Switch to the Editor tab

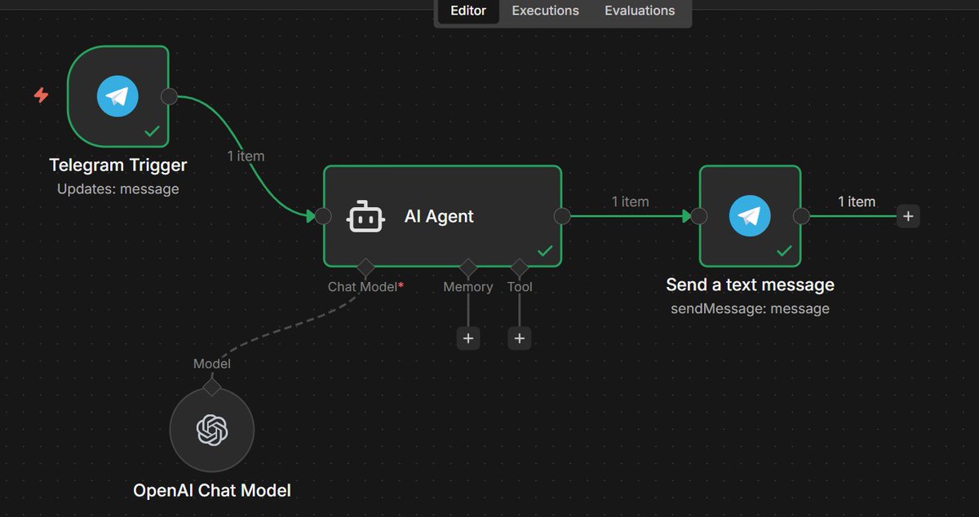click(x=468, y=11)
